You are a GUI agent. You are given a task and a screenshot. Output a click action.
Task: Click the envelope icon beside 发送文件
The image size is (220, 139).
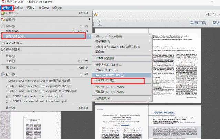[x=3, y=43]
